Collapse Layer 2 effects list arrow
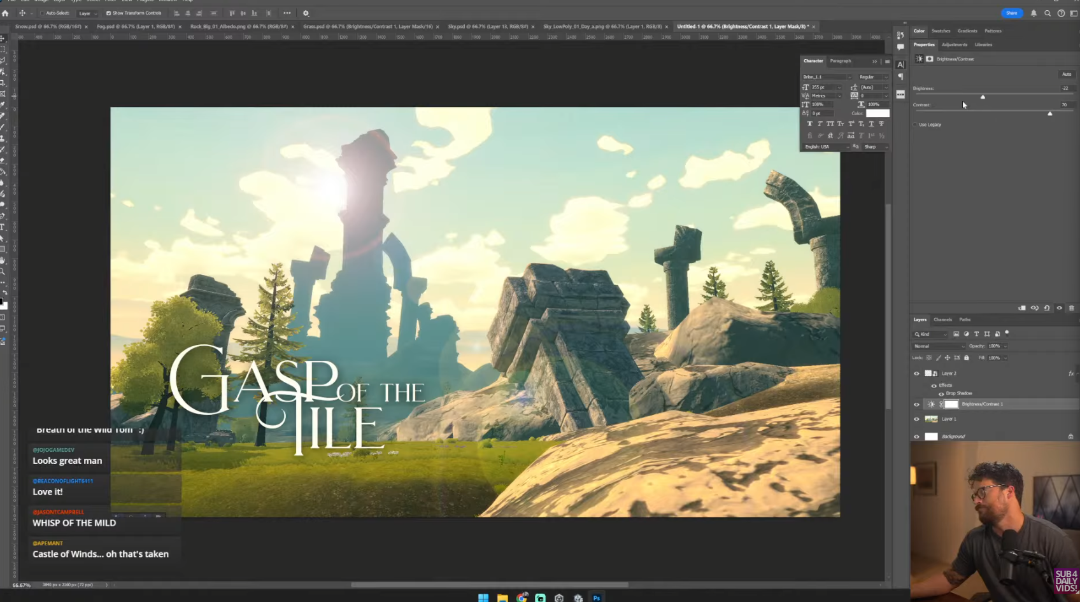The height and width of the screenshot is (602, 1080). click(1077, 374)
